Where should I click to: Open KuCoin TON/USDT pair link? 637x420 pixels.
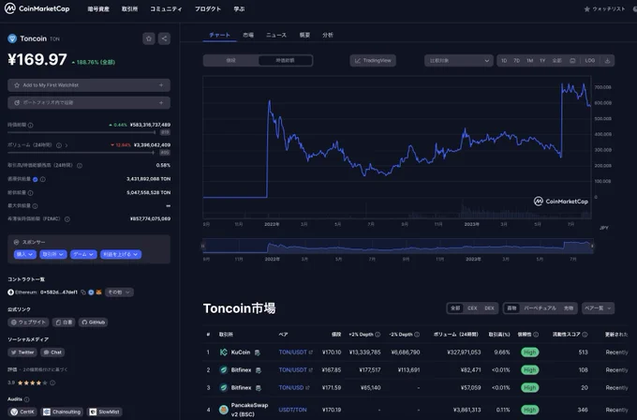[x=295, y=352]
